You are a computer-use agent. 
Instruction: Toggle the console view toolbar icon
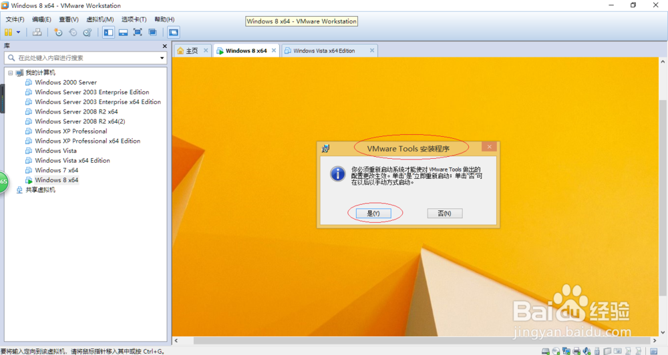pos(174,32)
